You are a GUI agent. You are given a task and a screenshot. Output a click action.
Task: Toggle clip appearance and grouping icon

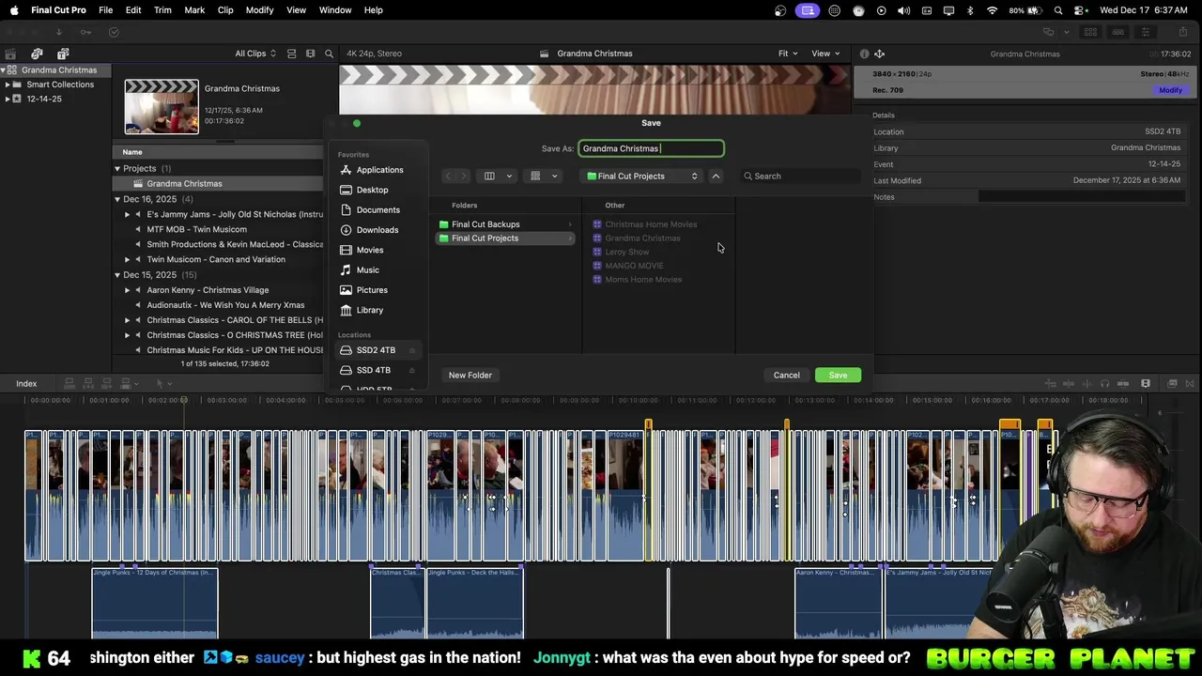[x=291, y=54]
